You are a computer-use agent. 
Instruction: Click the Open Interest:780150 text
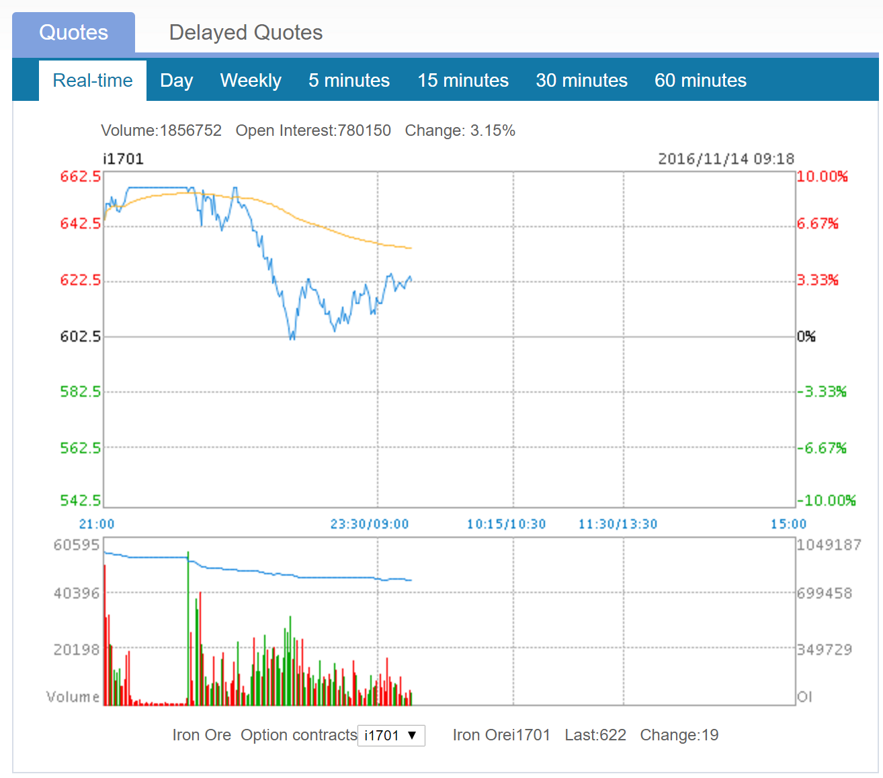point(313,130)
